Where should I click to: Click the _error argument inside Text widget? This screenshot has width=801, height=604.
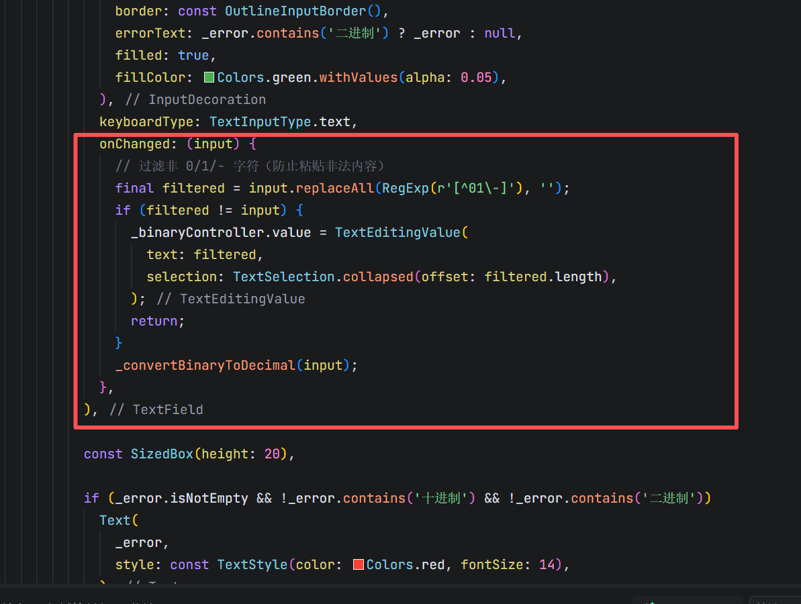coord(138,542)
